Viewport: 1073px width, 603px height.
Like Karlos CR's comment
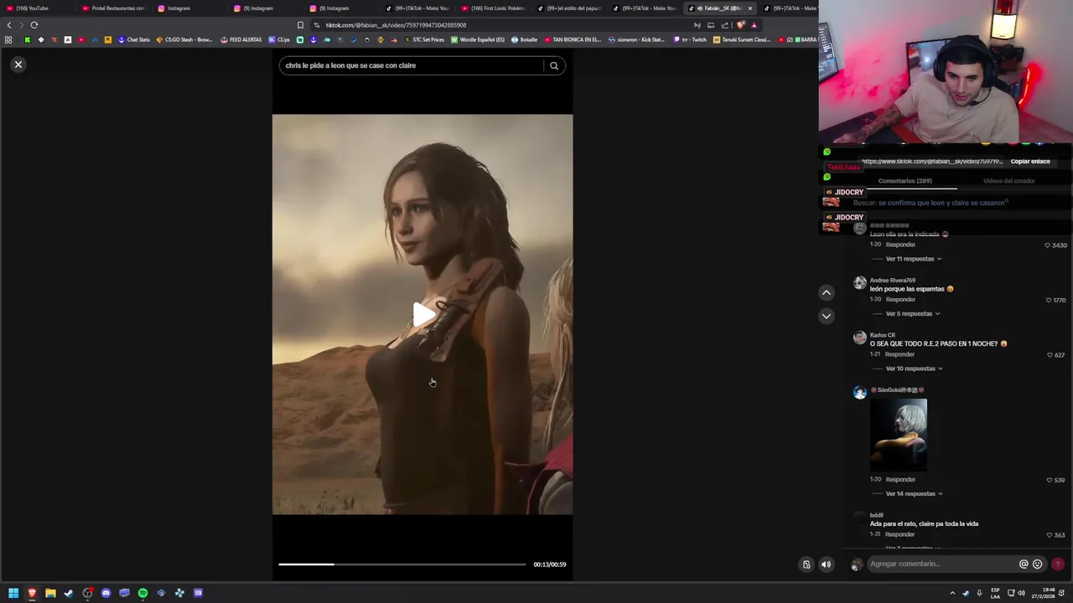pyautogui.click(x=1050, y=355)
